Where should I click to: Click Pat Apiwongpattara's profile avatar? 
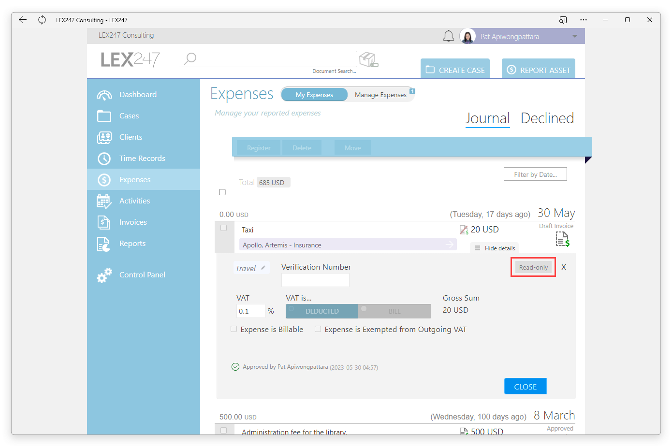[x=467, y=36]
